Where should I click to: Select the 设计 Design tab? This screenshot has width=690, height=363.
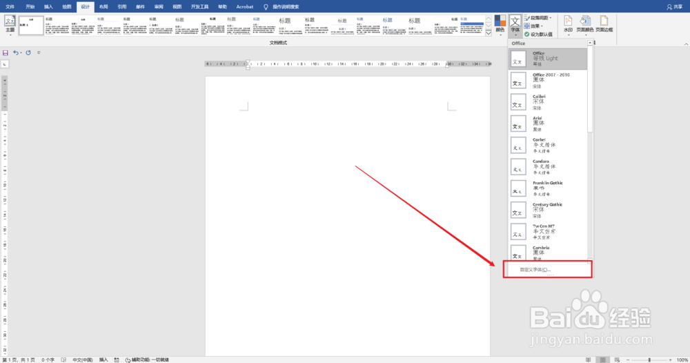tap(85, 7)
